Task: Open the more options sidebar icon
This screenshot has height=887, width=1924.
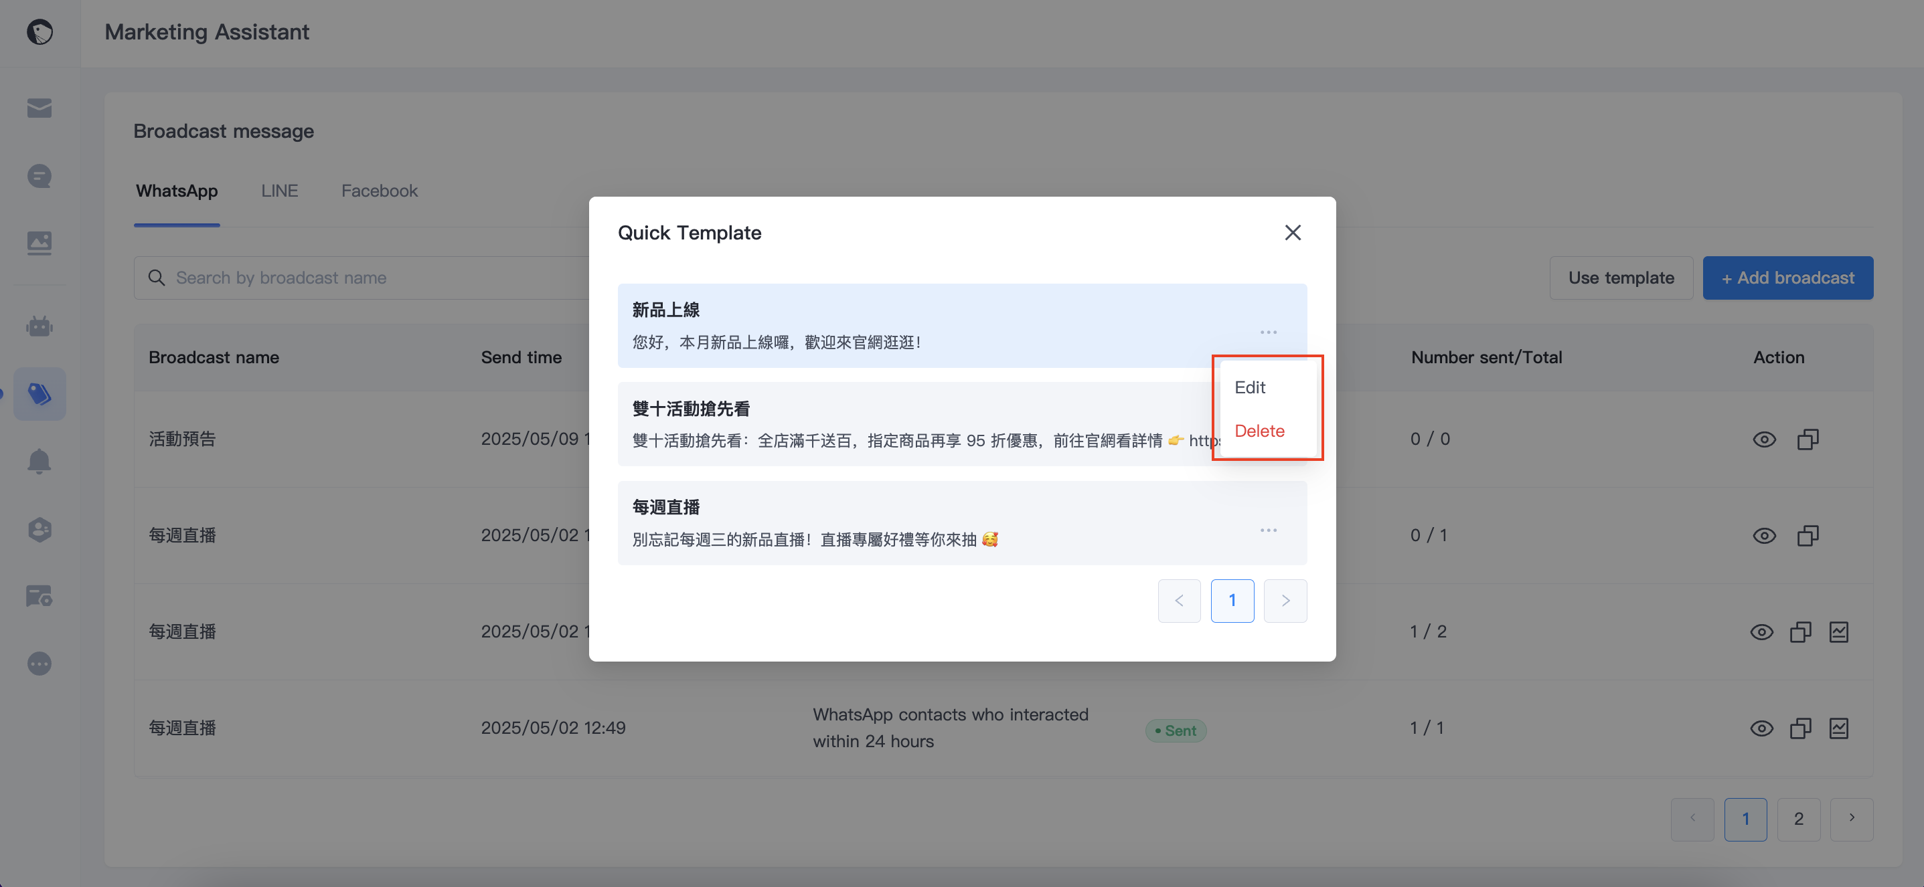Action: [x=39, y=664]
